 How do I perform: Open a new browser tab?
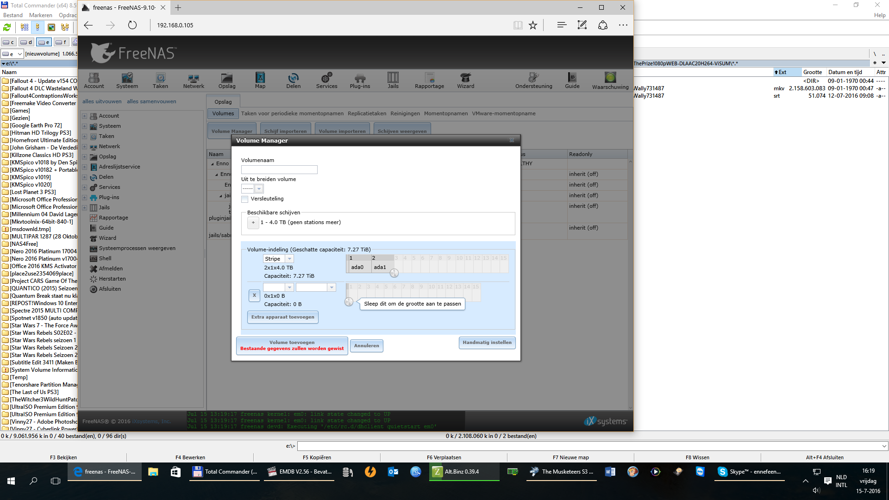tap(178, 7)
